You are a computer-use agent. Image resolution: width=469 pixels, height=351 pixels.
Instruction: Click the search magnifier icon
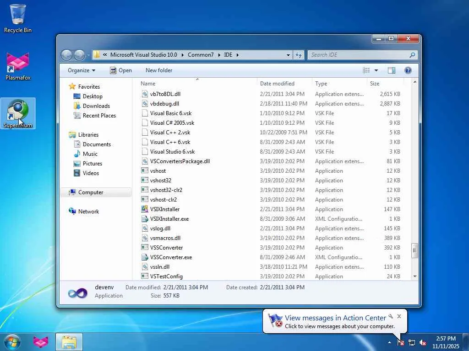(412, 55)
